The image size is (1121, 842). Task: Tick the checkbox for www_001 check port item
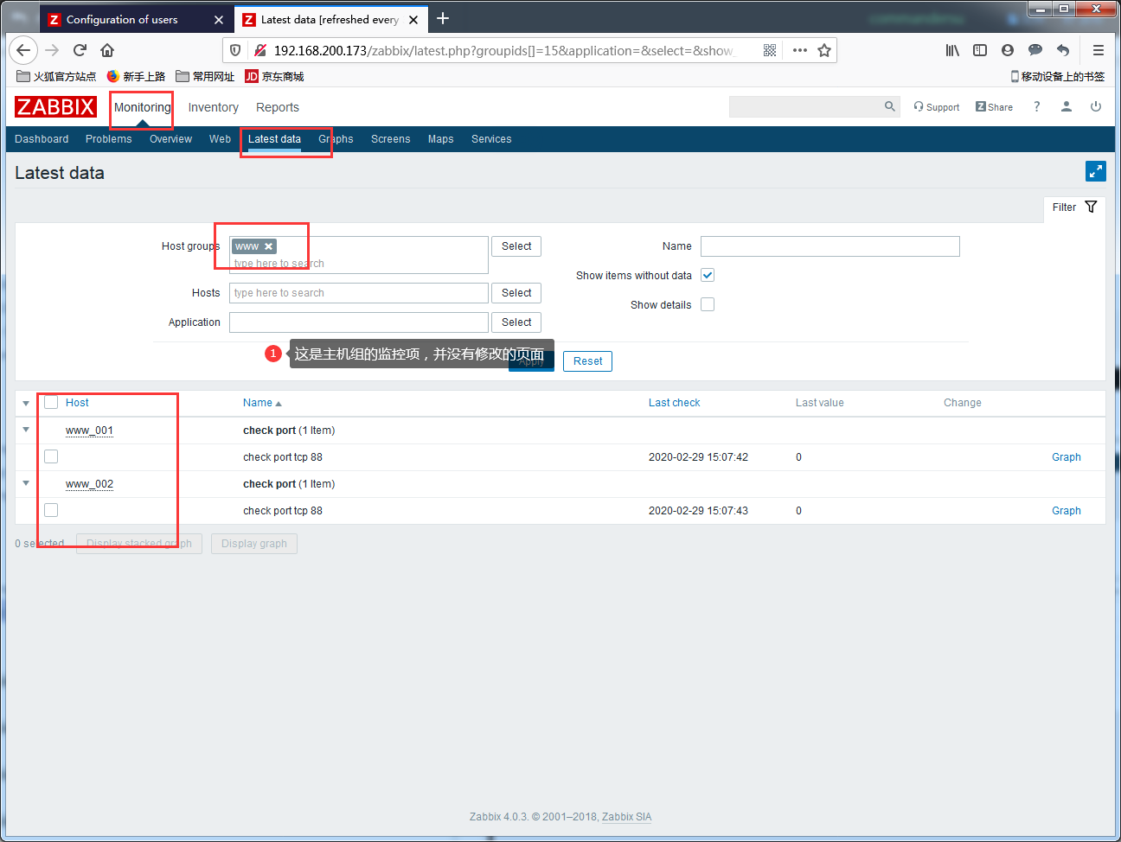51,456
